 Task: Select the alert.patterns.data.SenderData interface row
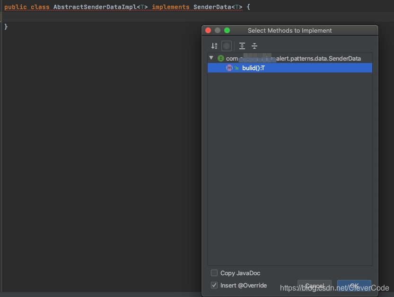(290, 58)
